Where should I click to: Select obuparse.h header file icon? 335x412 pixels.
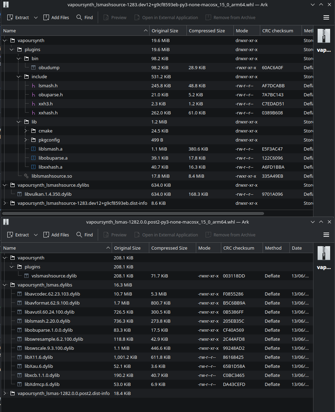click(33, 95)
